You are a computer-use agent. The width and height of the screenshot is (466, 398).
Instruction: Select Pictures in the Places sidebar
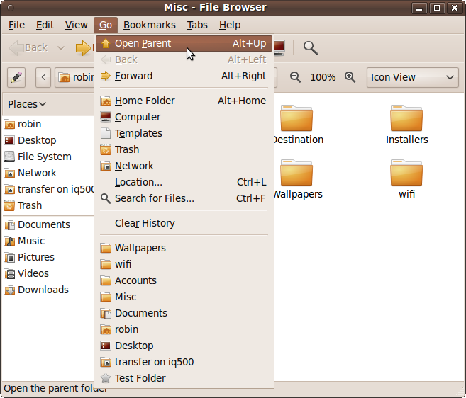(48, 257)
